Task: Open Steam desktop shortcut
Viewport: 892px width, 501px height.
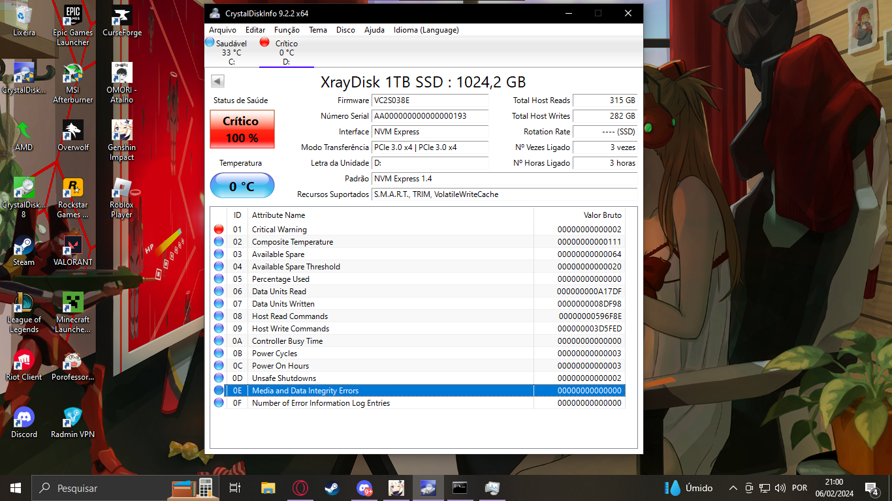Action: tap(24, 250)
